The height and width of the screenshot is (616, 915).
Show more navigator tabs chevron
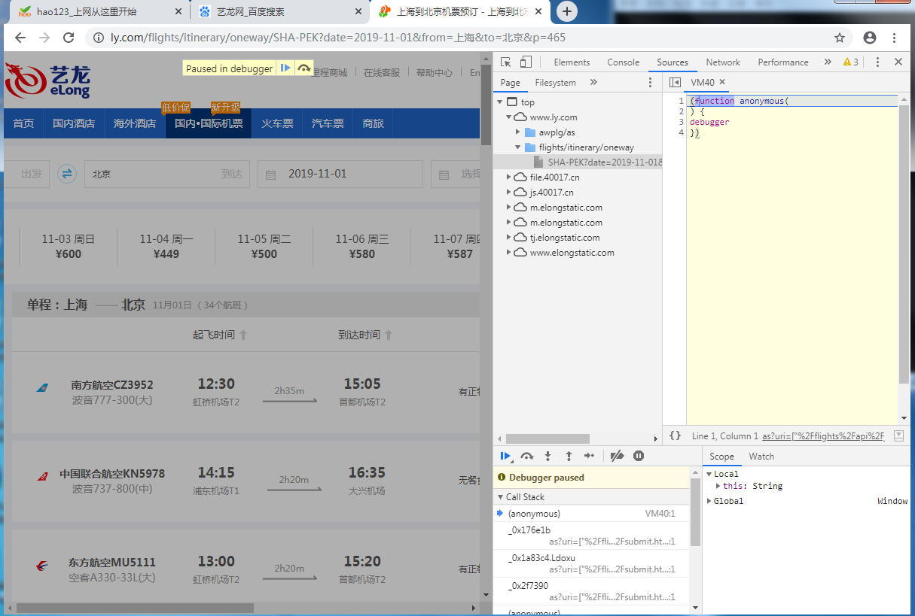click(x=593, y=83)
